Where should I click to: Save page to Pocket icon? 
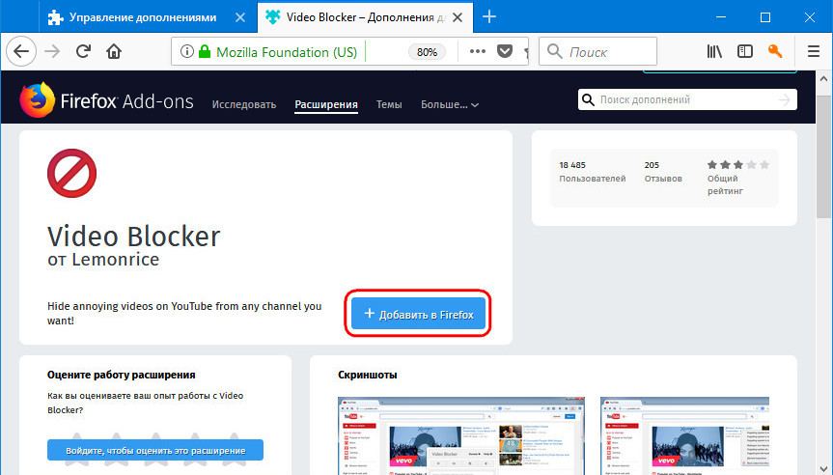click(x=505, y=51)
